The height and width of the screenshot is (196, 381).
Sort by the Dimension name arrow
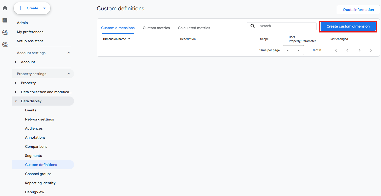point(129,39)
